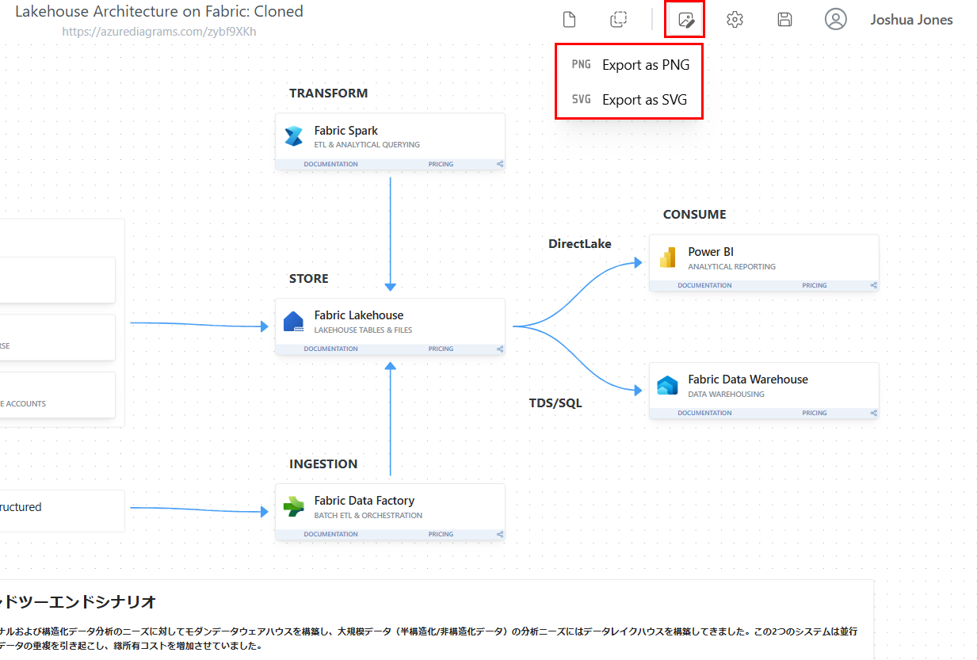The width and height of the screenshot is (977, 660).
Task: Click the azurediagrams.com diagram URL
Action: pyautogui.click(x=158, y=32)
